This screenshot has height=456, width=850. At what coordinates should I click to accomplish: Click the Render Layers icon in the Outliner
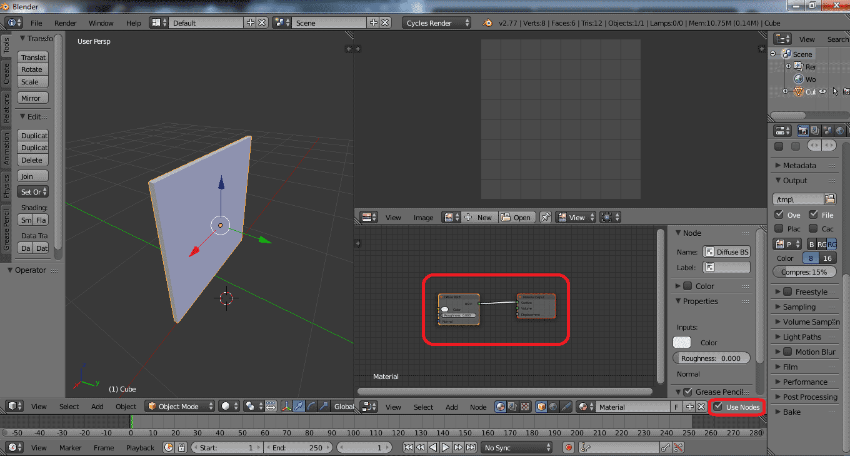(797, 66)
